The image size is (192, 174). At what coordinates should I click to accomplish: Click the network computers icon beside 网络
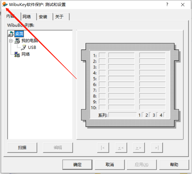tap(17, 54)
